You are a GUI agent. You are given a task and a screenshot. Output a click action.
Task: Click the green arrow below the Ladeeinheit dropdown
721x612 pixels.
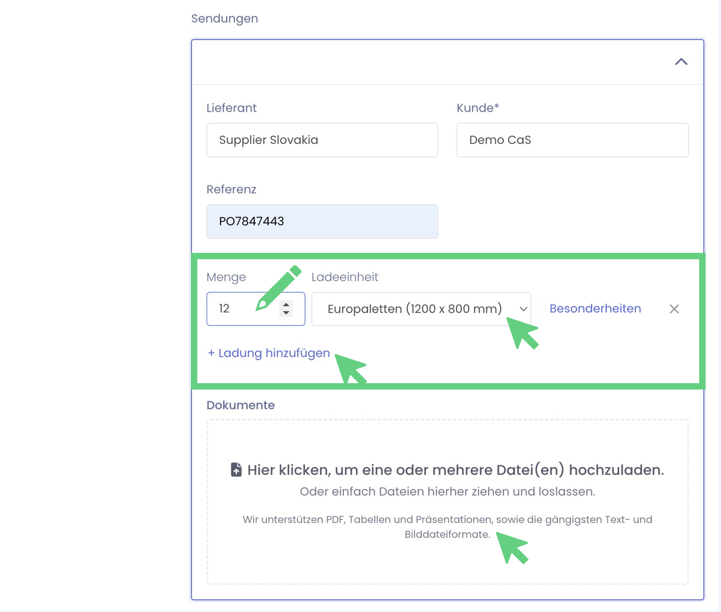[522, 333]
